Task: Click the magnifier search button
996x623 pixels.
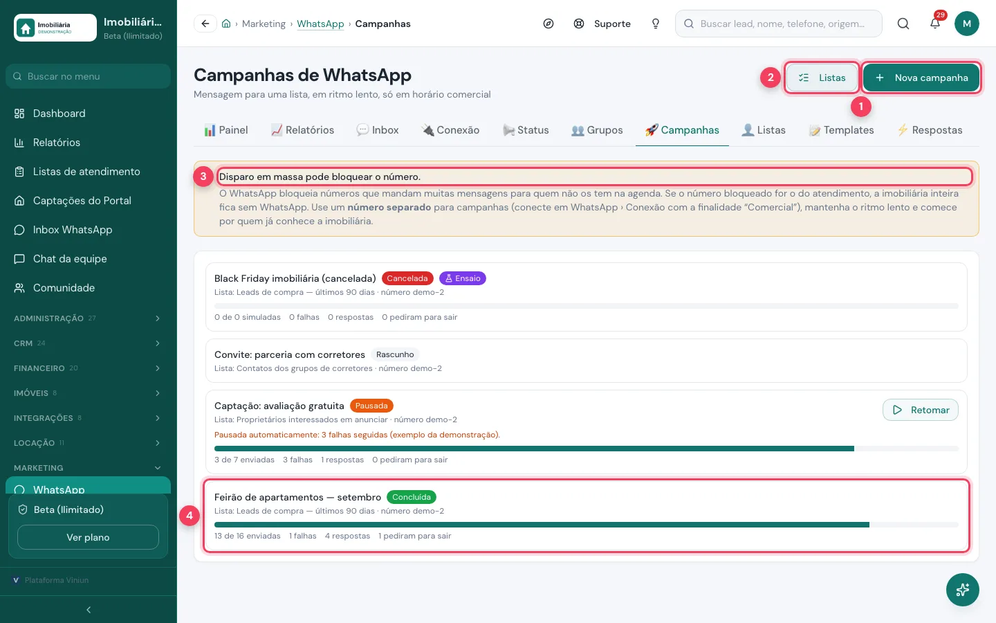Action: [x=903, y=24]
